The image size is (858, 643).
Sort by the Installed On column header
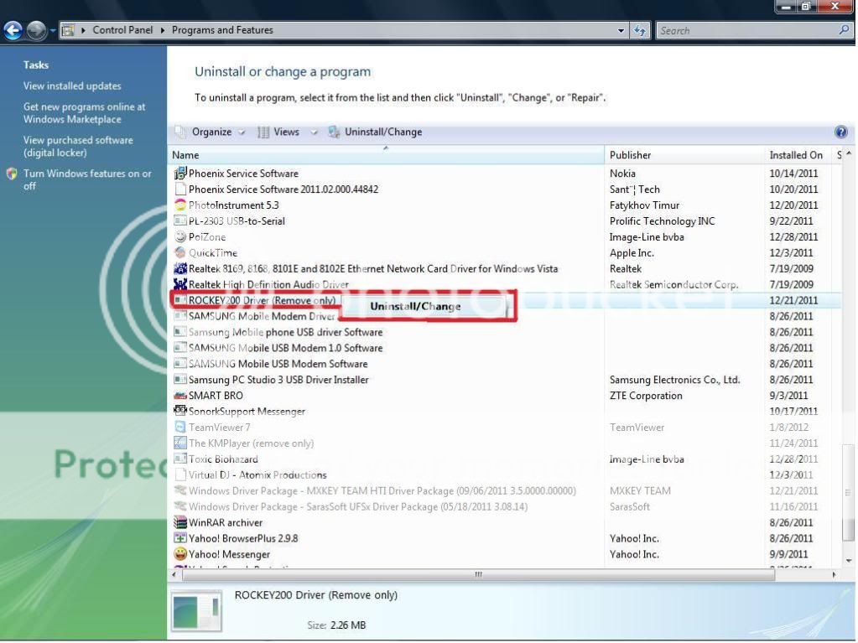798,155
